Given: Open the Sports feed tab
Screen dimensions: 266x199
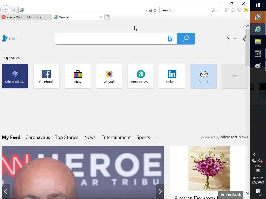Looking at the screenshot, I should click(x=143, y=137).
